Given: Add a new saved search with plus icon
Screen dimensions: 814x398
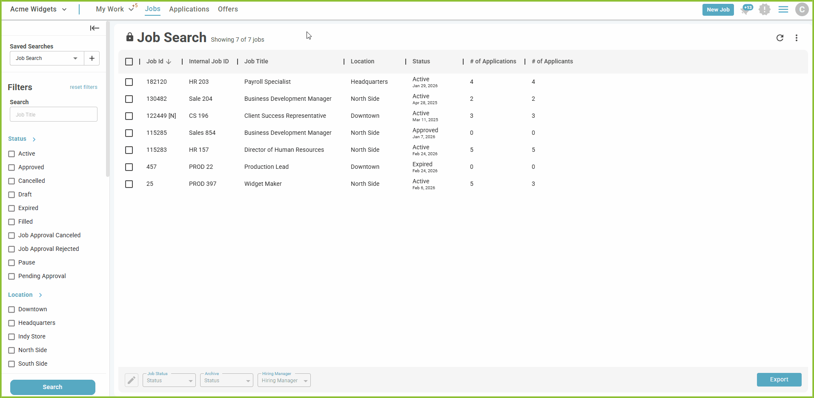Looking at the screenshot, I should [x=92, y=58].
